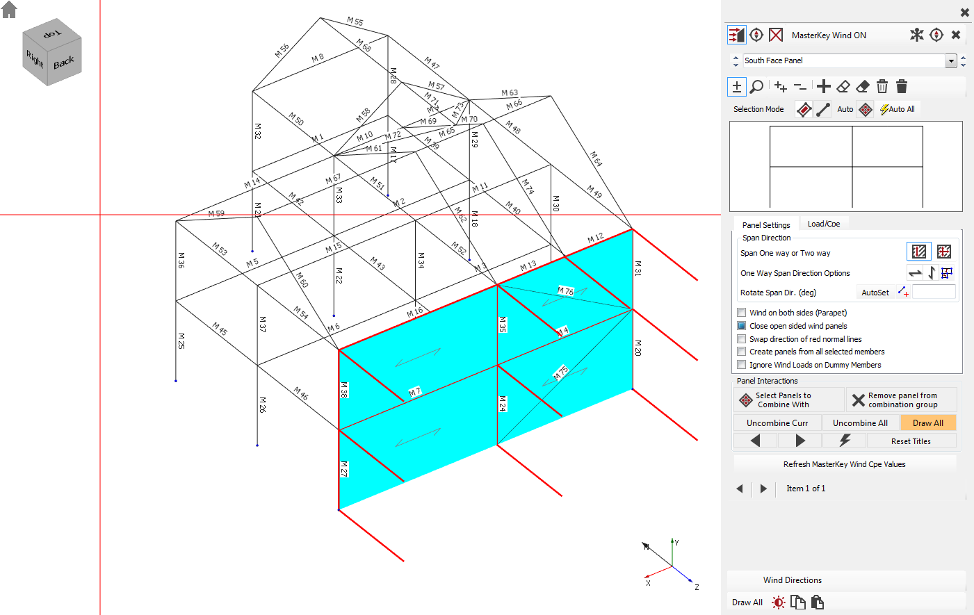Click the red crossed-box icon beside MasterKey Wind
Viewport: 974px width, 615px height.
[776, 35]
